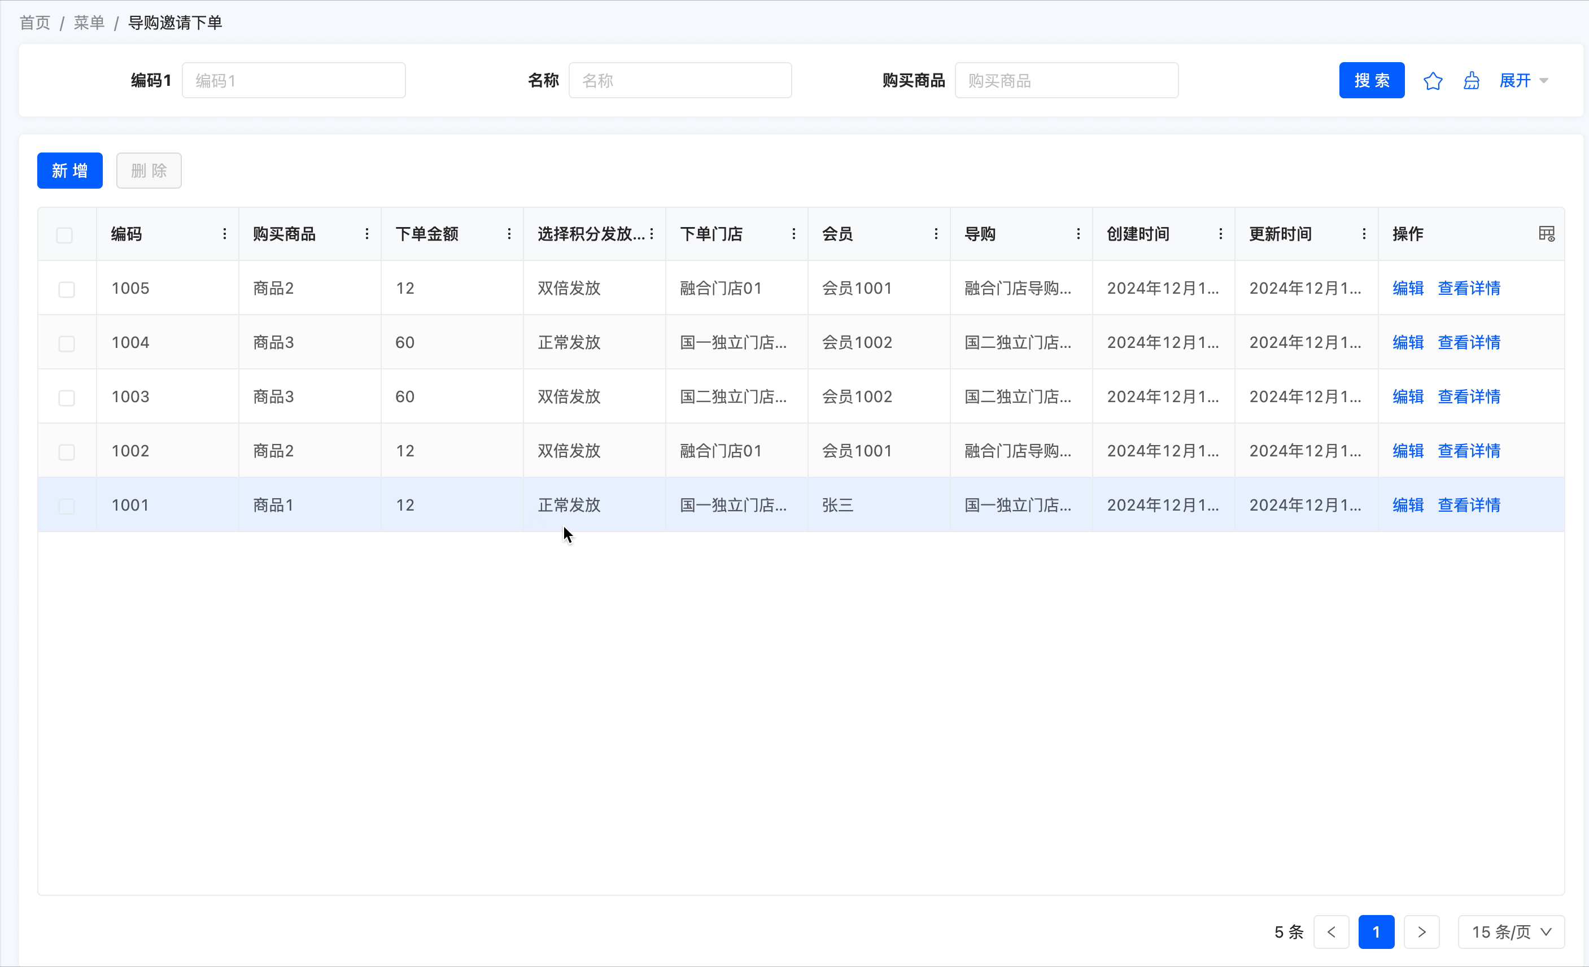Check the row 1003 checkbox
The height and width of the screenshot is (967, 1589).
[67, 398]
